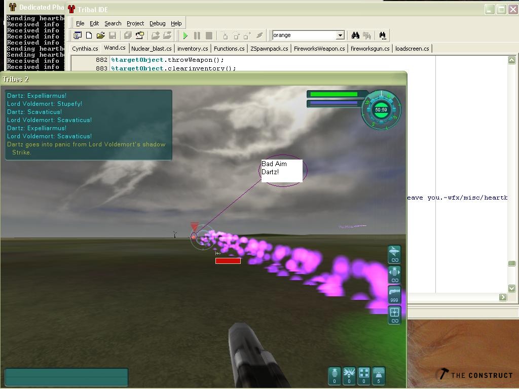Start debugging with the green play button
This screenshot has width=519, height=389.
coord(186,35)
